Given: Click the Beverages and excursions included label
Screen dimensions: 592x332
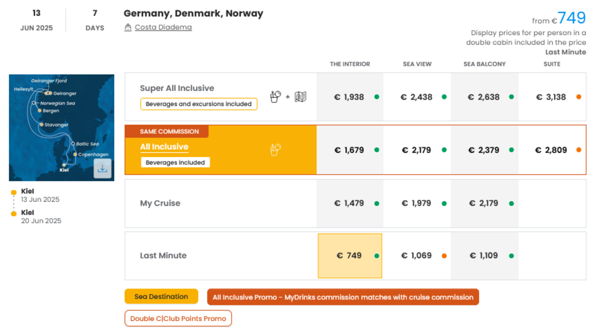Looking at the screenshot, I should click(x=199, y=104).
